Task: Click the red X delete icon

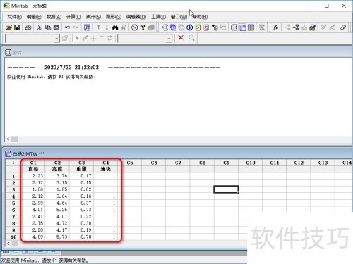Action: click(181, 37)
